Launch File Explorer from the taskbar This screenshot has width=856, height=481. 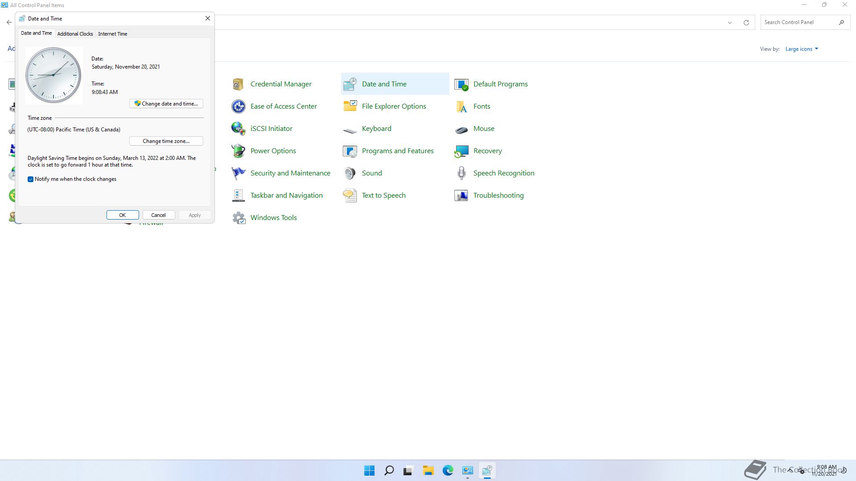[428, 470]
